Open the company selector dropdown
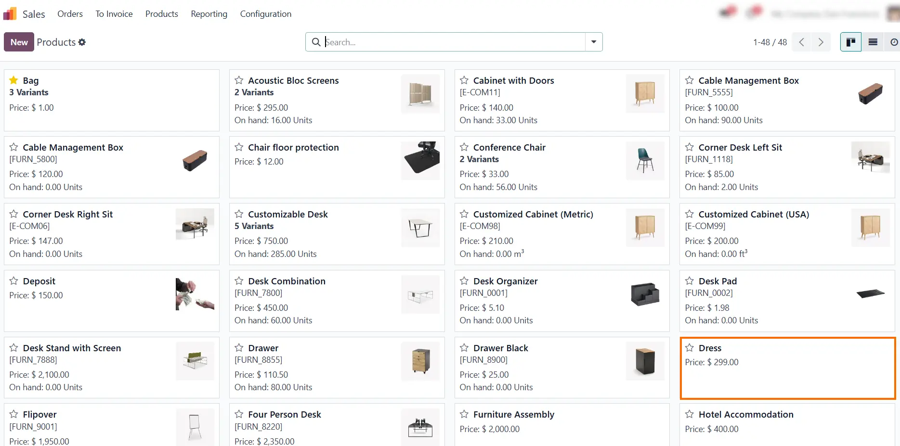900x446 pixels. click(x=824, y=13)
